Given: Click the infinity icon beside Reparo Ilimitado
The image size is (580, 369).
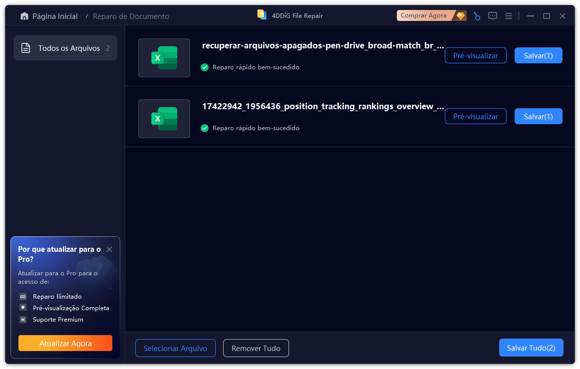Looking at the screenshot, I should click(x=23, y=297).
